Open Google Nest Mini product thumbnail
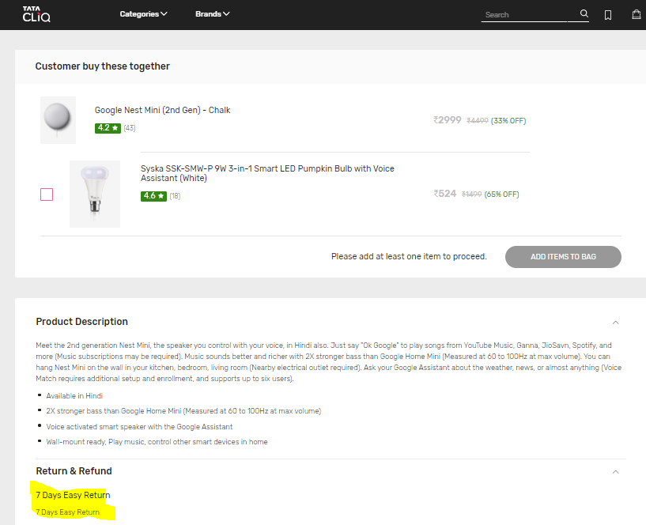Screen dimensions: 646x525 click(x=58, y=120)
